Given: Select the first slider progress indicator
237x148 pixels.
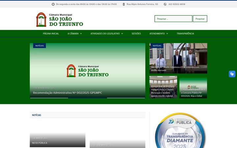Looking at the screenshot, I should click(49, 98).
